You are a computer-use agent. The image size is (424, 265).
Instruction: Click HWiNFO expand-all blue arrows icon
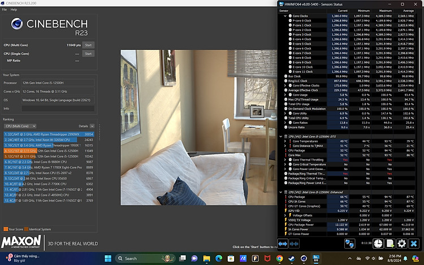pos(283,244)
